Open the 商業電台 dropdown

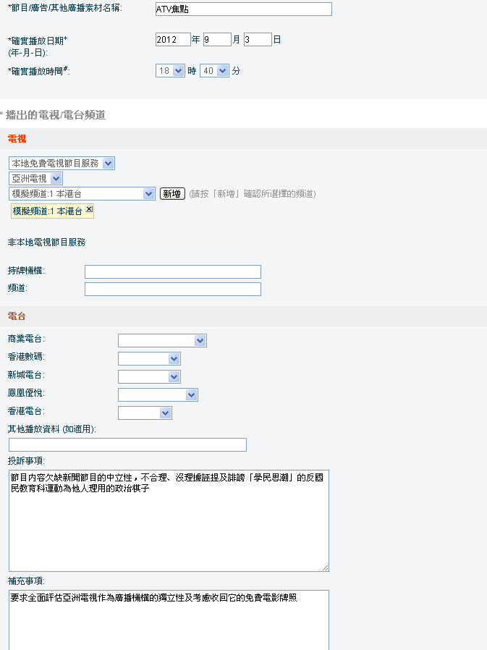(x=162, y=340)
